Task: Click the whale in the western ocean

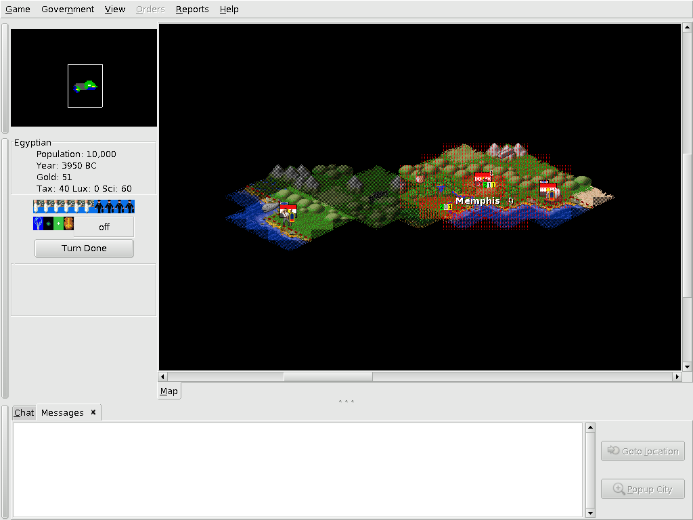Action: pyautogui.click(x=271, y=206)
